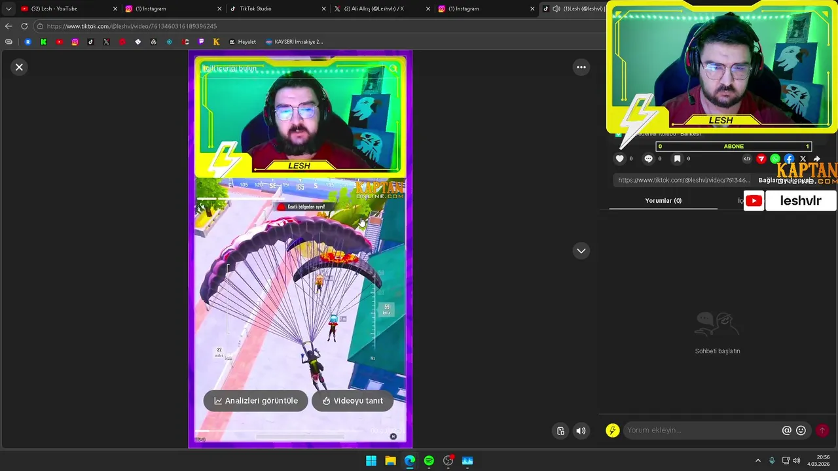Open the tab search dropdown arrow
The image size is (838, 471).
[x=8, y=9]
